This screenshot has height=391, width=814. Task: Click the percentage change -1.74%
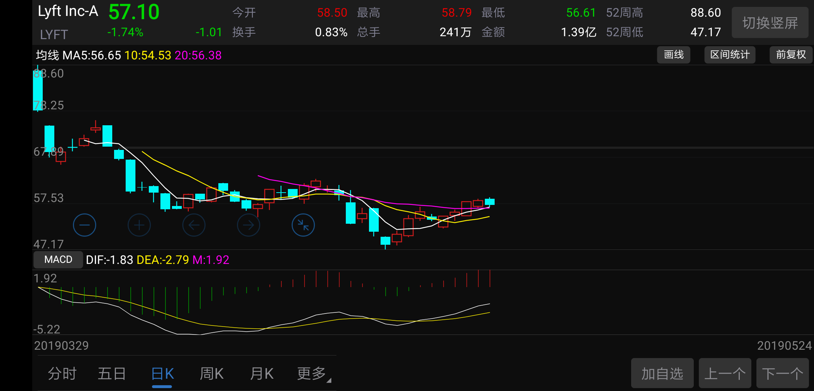click(125, 32)
